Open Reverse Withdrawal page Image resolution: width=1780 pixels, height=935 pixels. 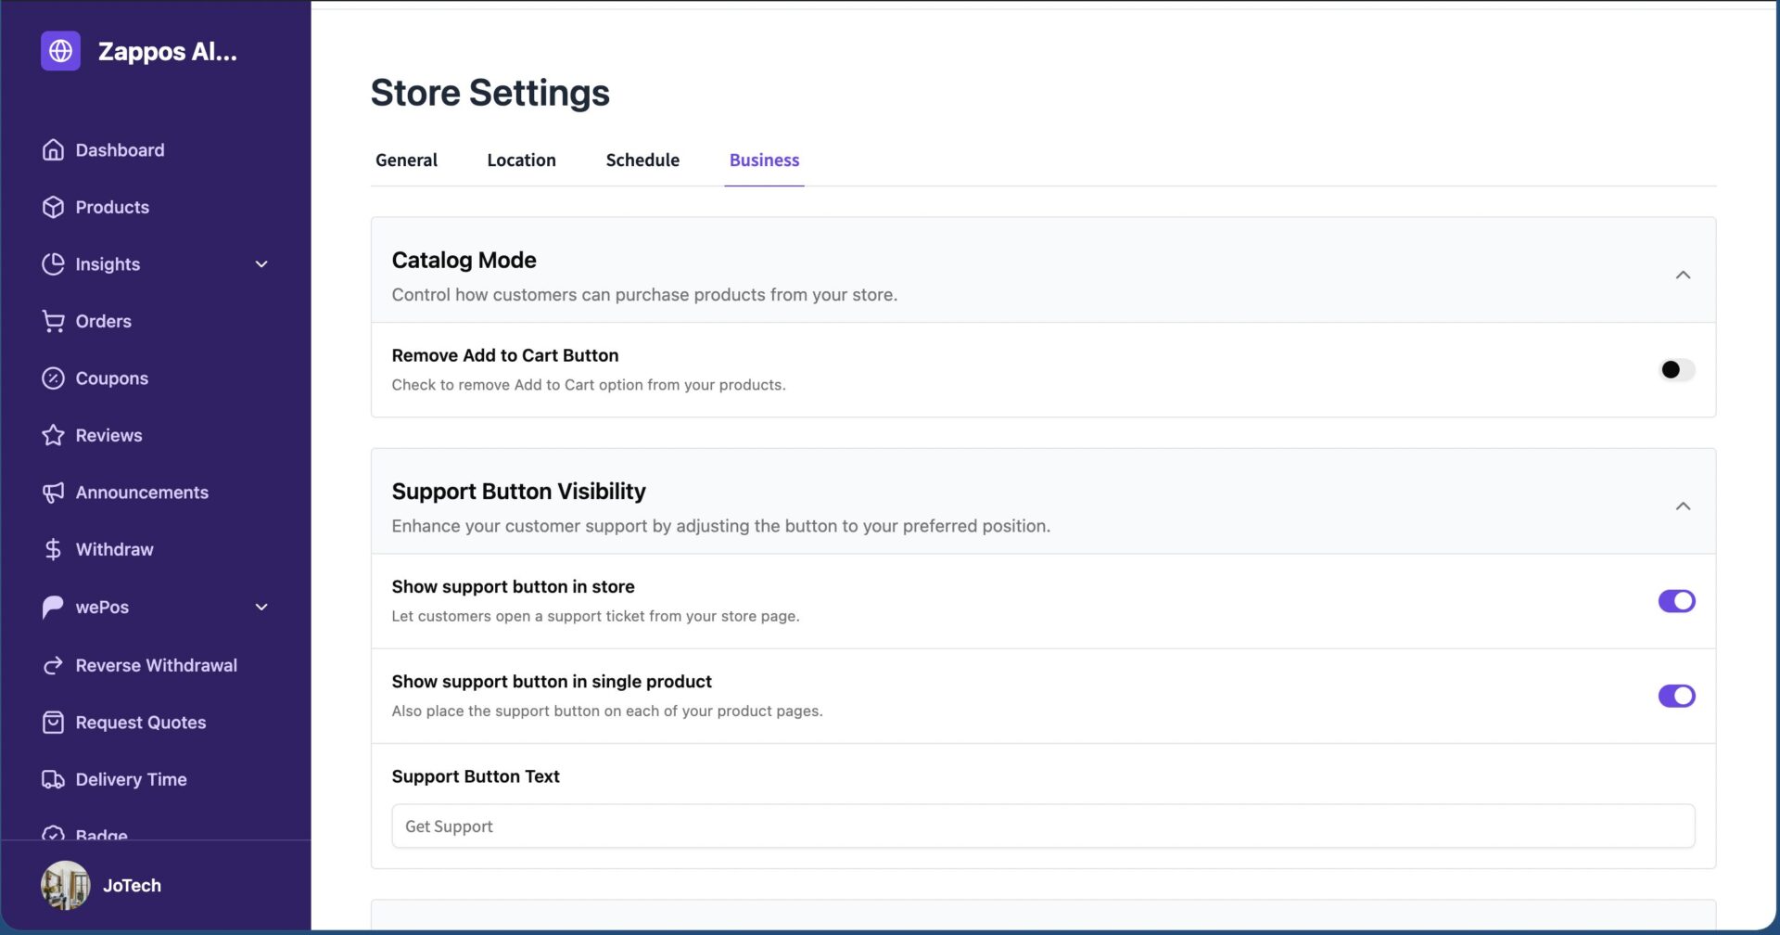(156, 665)
